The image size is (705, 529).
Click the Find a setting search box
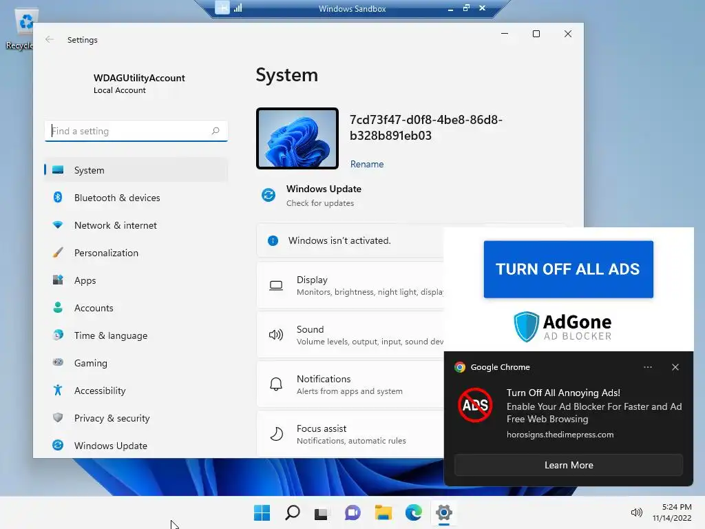tap(136, 131)
